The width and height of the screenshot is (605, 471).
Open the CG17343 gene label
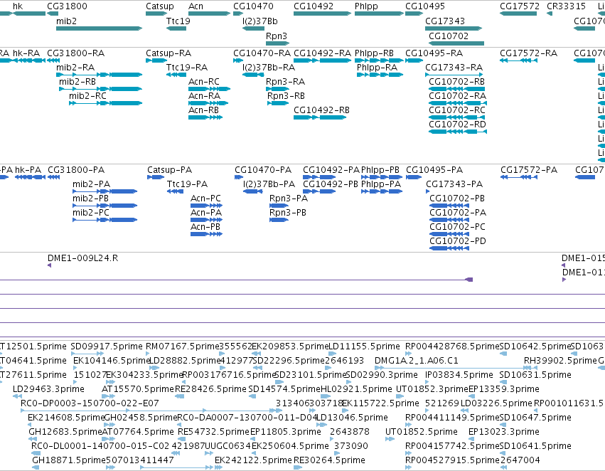pos(445,21)
